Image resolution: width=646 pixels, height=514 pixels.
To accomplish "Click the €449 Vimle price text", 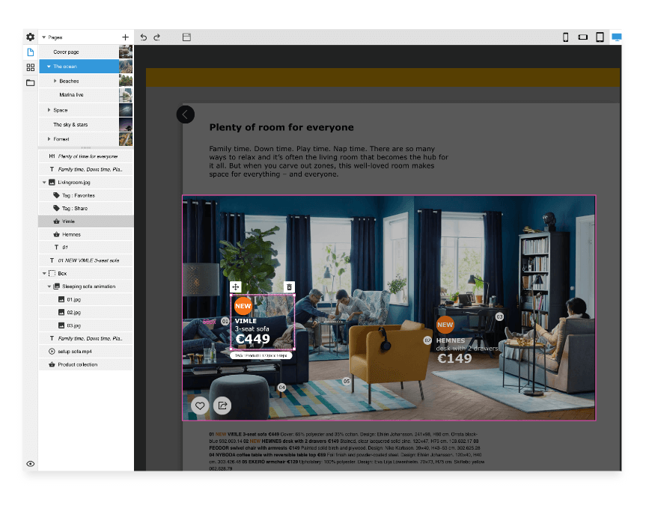I will point(252,339).
